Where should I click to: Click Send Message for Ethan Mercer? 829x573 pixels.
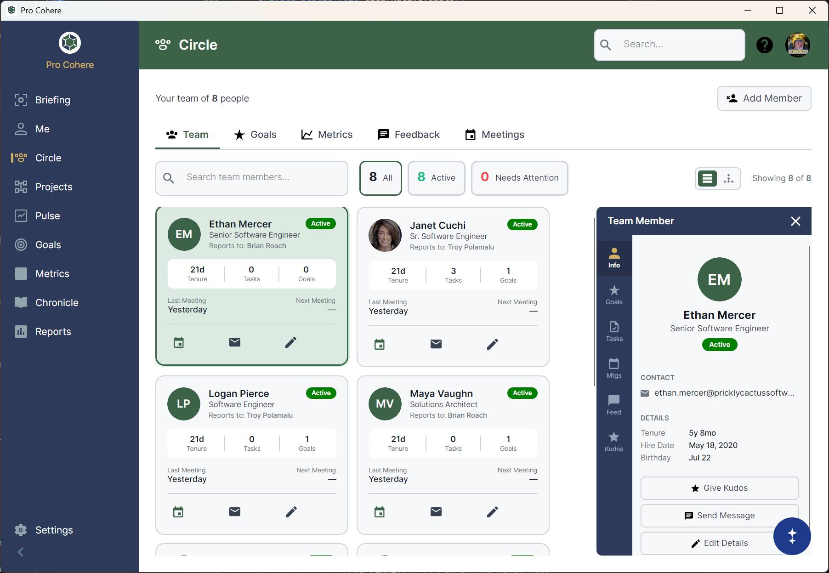(719, 516)
